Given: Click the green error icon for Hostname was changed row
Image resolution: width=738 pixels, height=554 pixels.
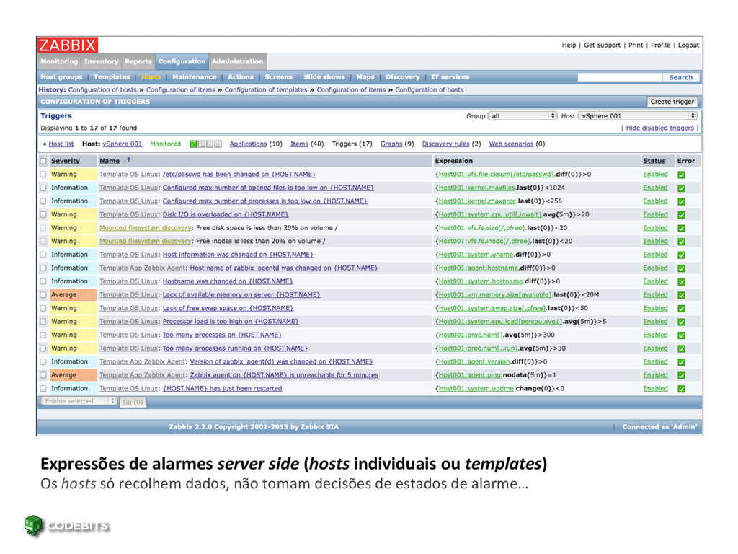Looking at the screenshot, I should 681,282.
